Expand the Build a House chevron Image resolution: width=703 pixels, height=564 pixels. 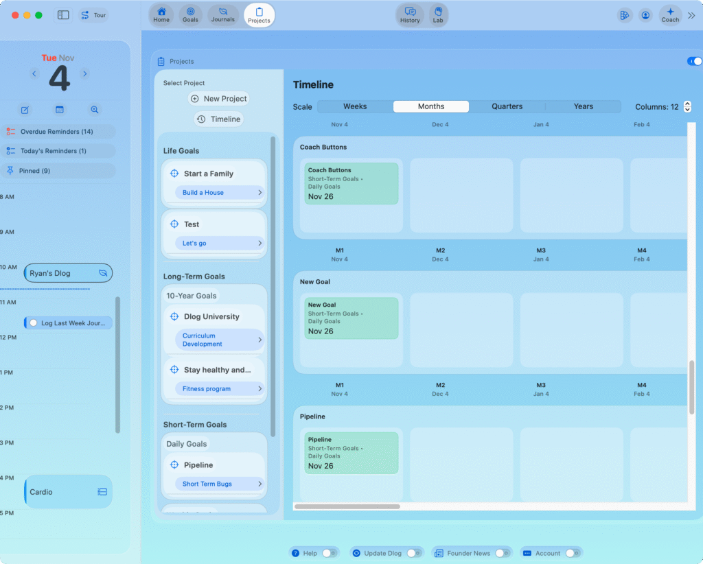pos(260,193)
